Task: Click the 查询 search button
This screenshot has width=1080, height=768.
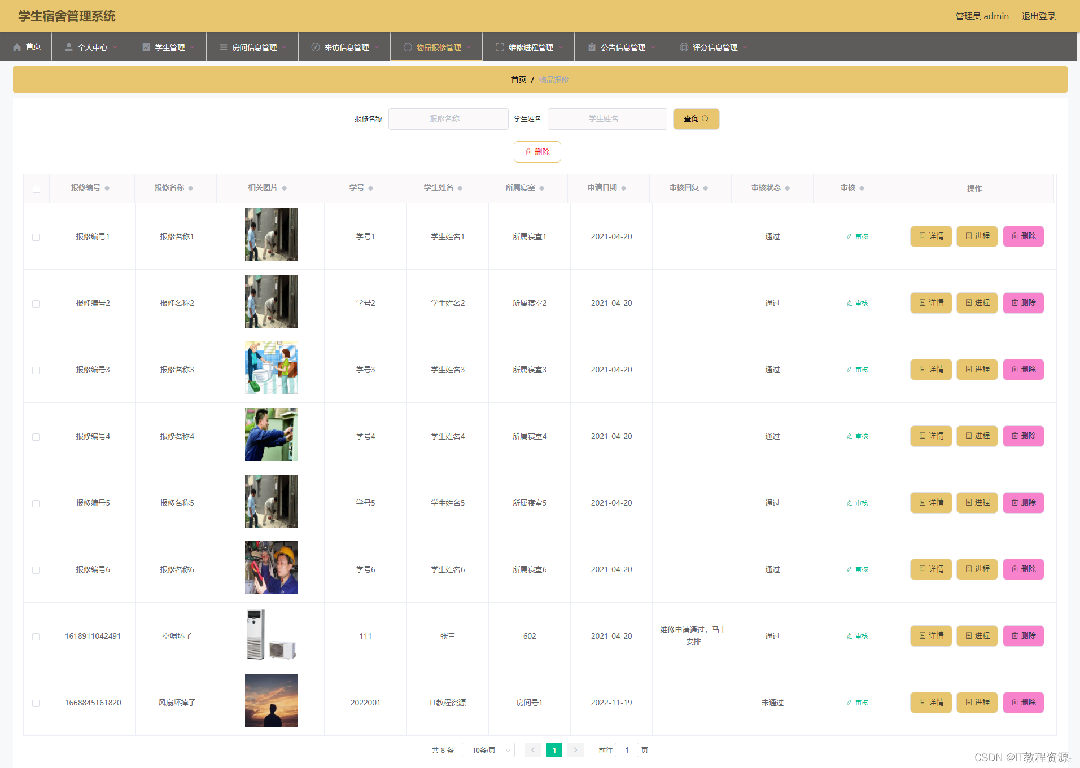Action: [696, 119]
